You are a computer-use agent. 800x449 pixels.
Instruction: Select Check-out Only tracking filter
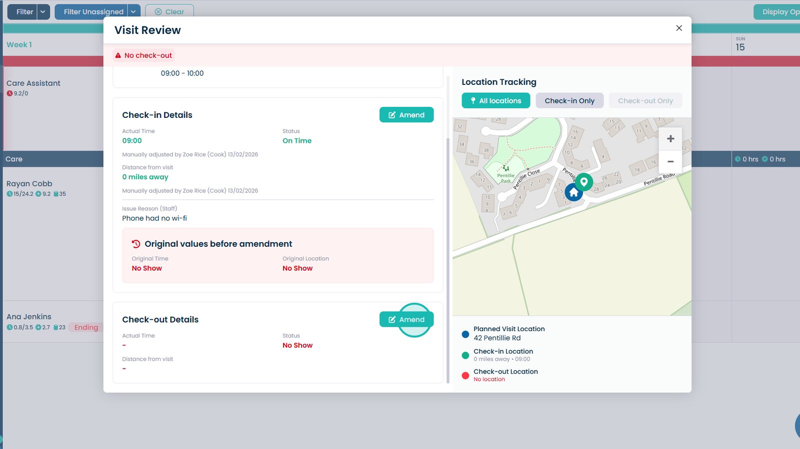(x=645, y=101)
